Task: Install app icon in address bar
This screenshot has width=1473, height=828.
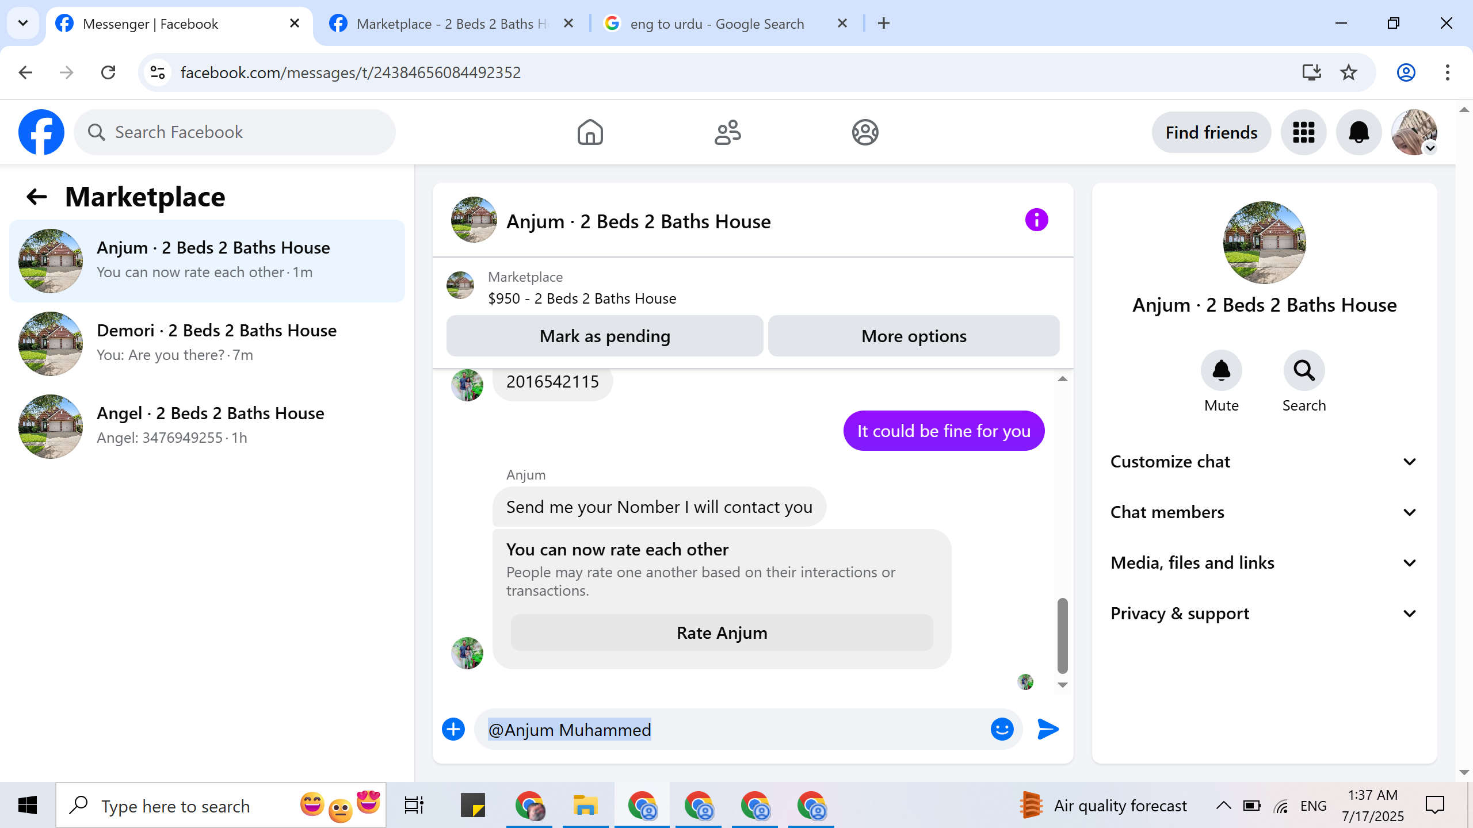Action: coord(1311,72)
